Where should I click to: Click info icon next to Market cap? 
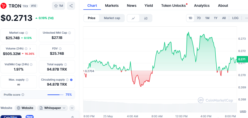click(x=27, y=33)
